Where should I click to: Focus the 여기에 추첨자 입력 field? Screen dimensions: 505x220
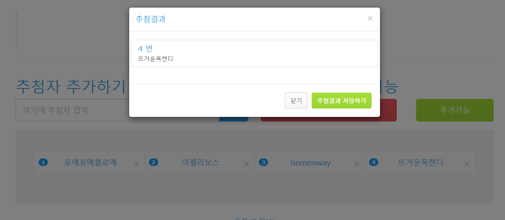[72, 110]
